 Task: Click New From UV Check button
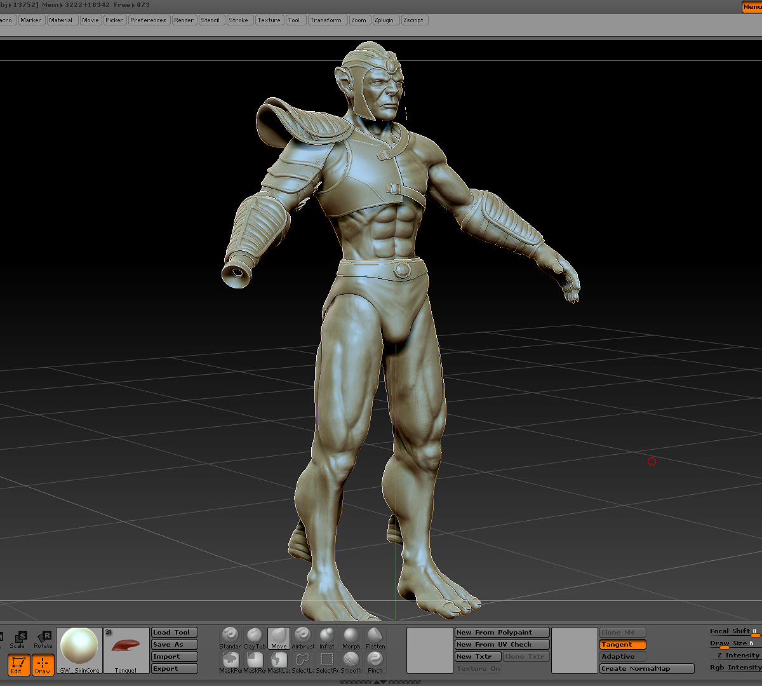502,645
